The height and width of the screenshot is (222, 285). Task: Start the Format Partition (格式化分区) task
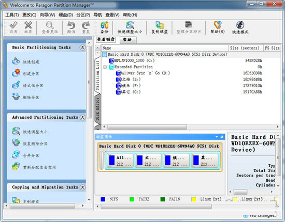click(27, 85)
